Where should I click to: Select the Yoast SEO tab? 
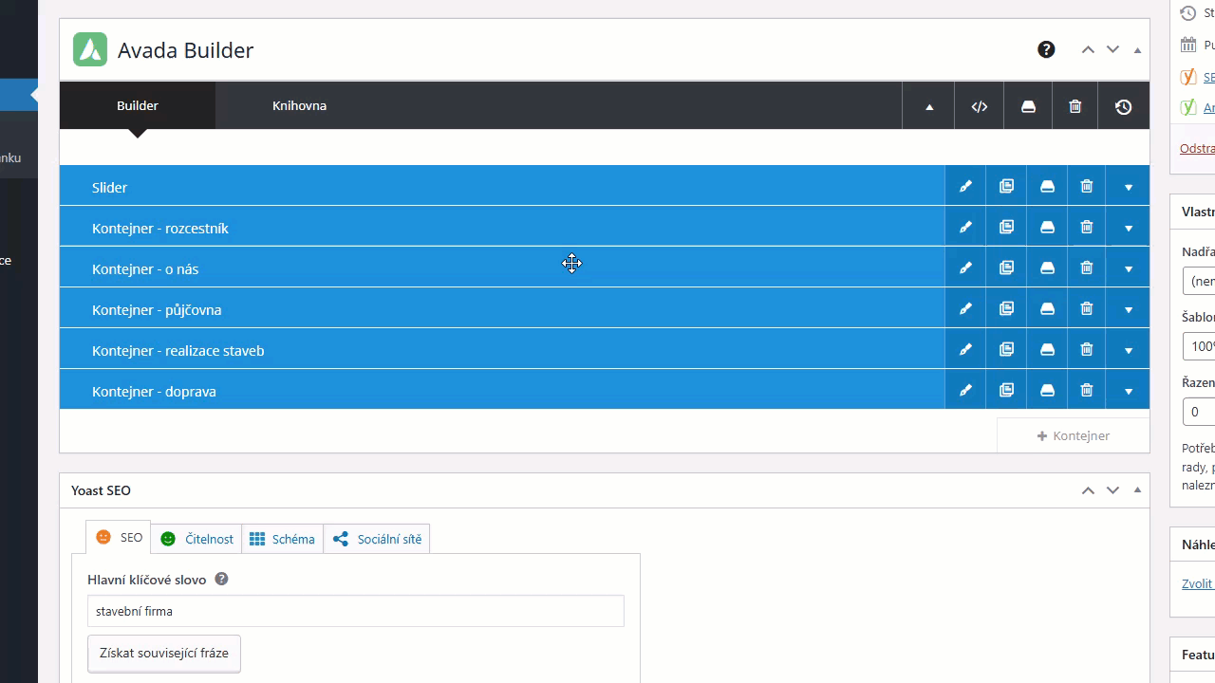click(119, 538)
